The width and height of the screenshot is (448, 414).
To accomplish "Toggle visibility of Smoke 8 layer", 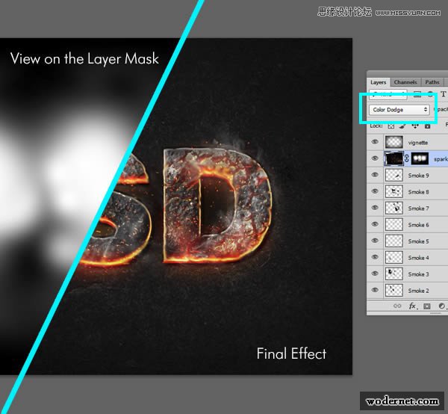I will click(x=375, y=191).
